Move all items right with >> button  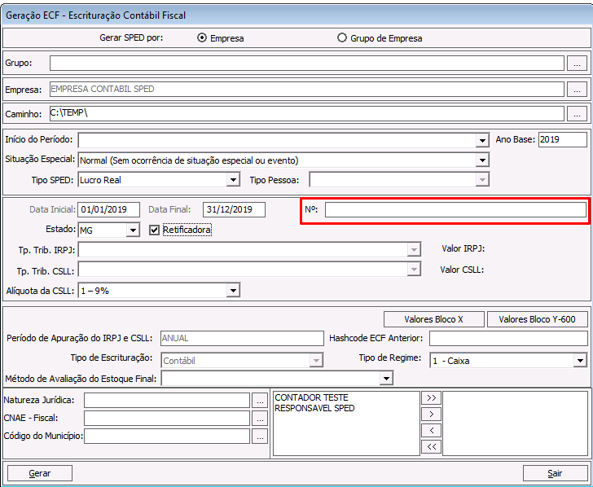pos(431,398)
